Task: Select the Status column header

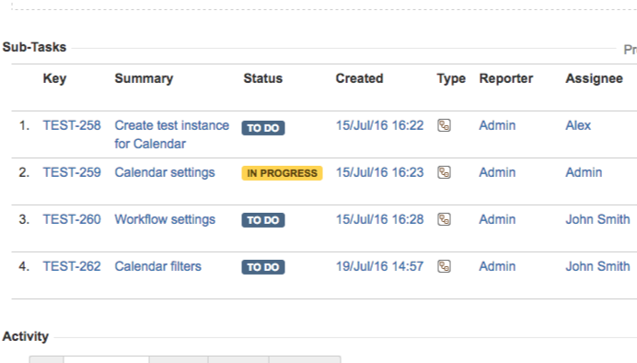Action: [263, 78]
